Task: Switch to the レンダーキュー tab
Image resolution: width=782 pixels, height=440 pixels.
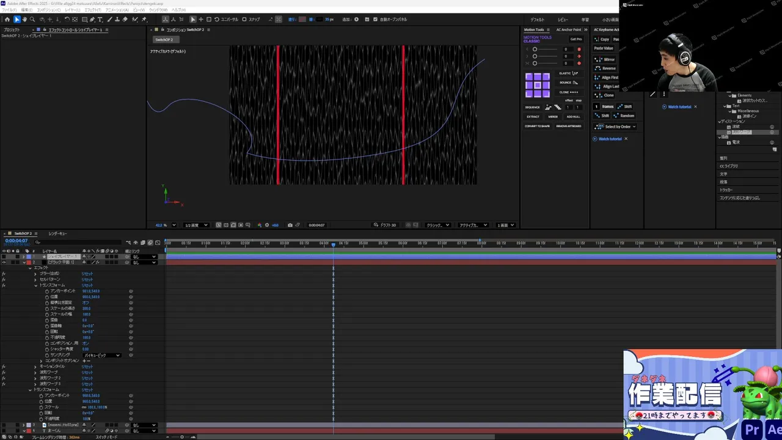Action: point(58,233)
